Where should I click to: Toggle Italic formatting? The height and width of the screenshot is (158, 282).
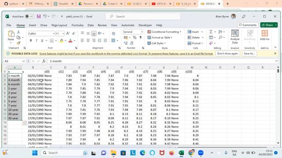click(37, 40)
